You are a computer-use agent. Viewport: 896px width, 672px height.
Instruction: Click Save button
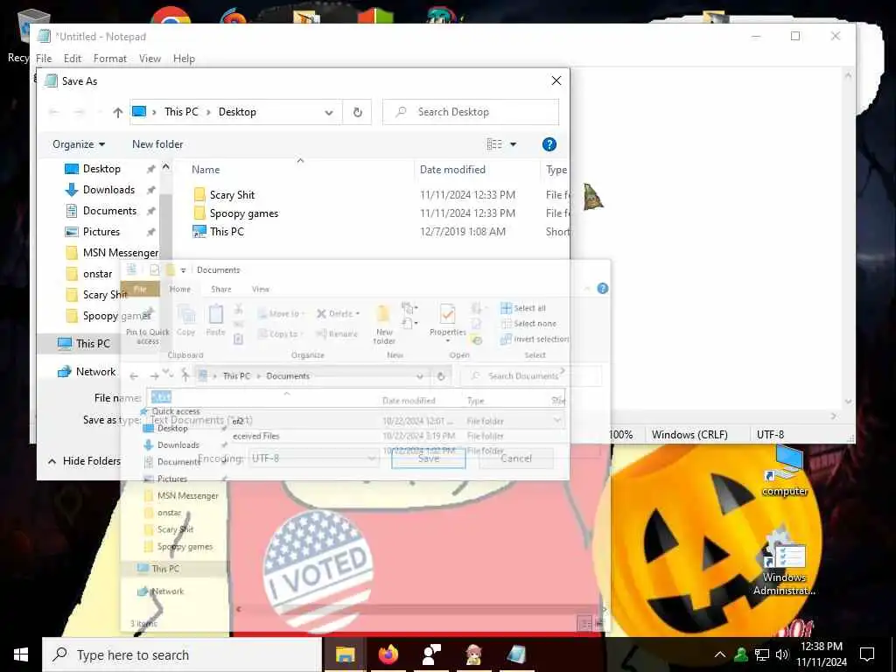tap(429, 458)
